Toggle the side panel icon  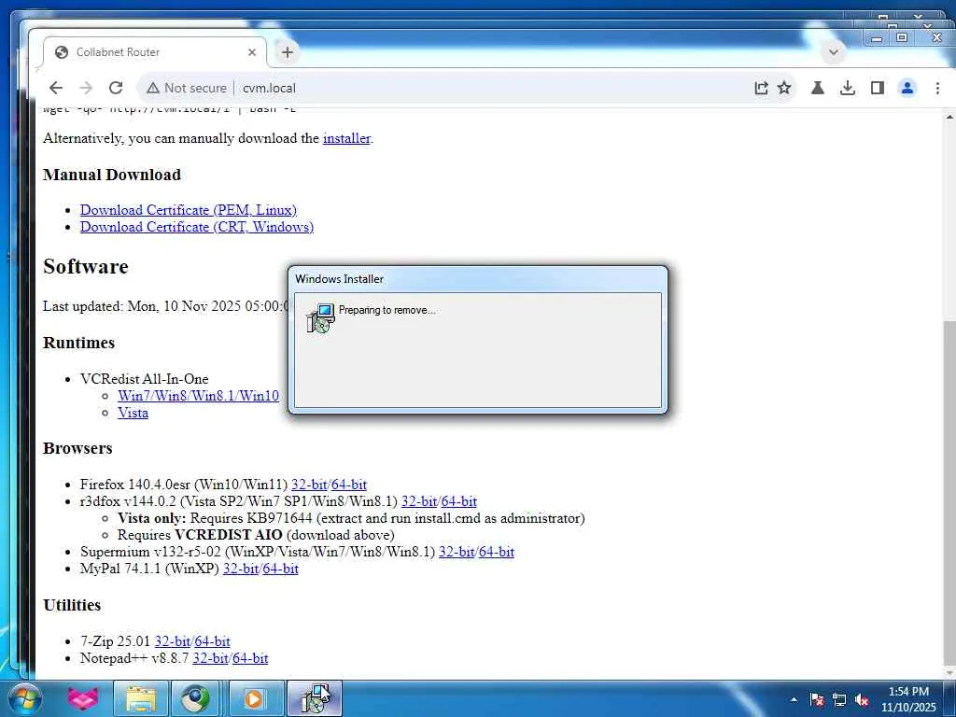878,88
